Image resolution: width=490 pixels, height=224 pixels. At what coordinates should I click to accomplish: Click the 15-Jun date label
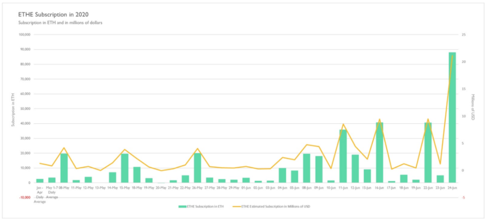click(x=367, y=188)
